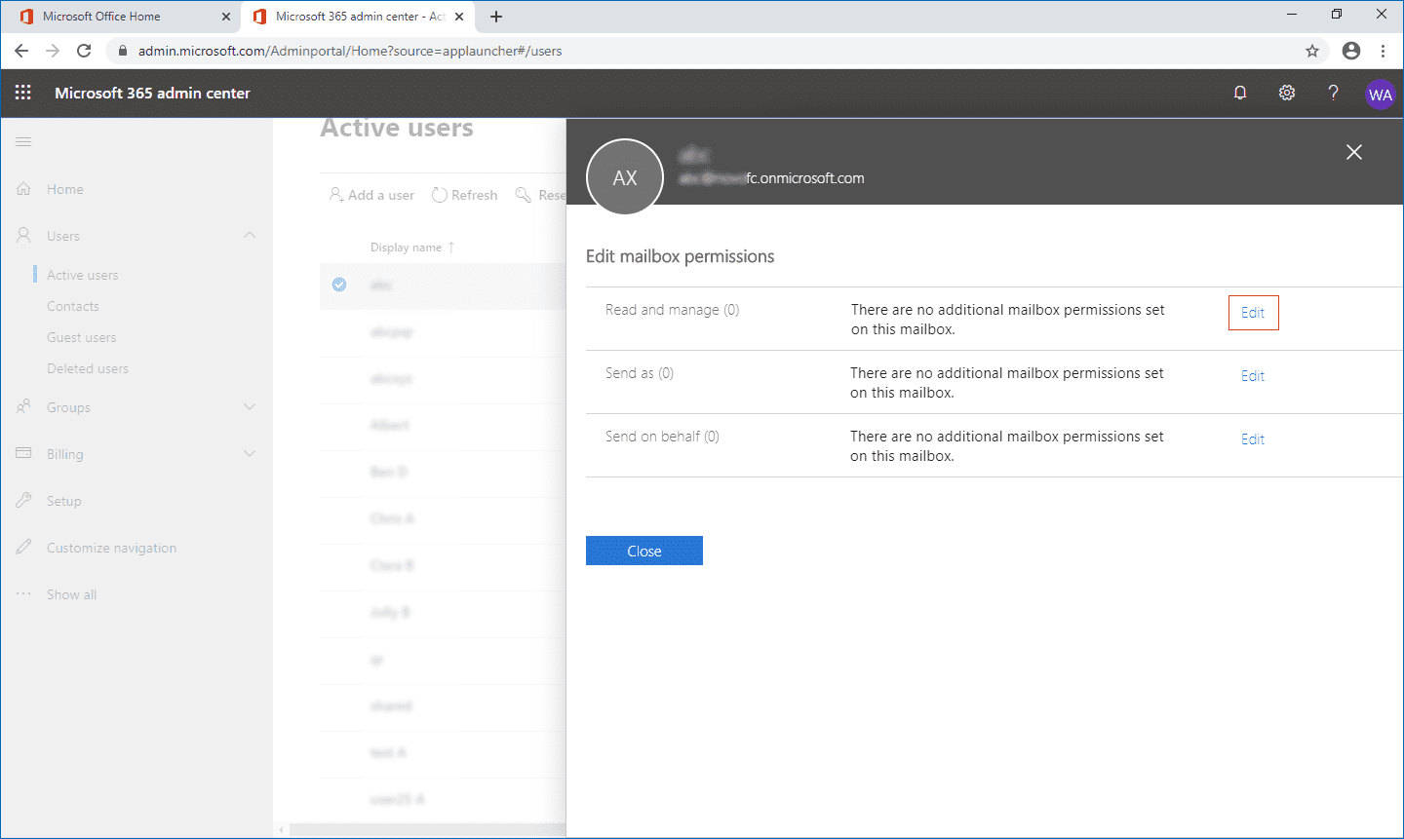Edit Read and manage permissions
Image resolution: width=1404 pixels, height=839 pixels.
1253,313
